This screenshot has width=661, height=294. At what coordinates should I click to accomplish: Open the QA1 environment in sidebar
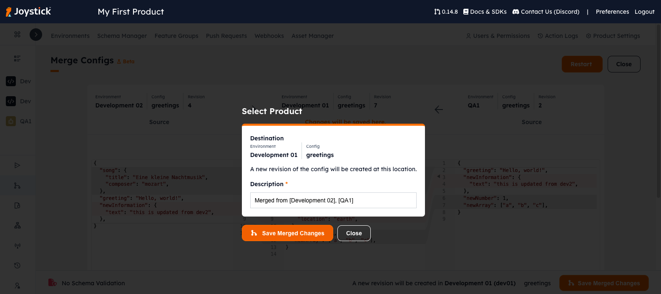[x=18, y=121]
